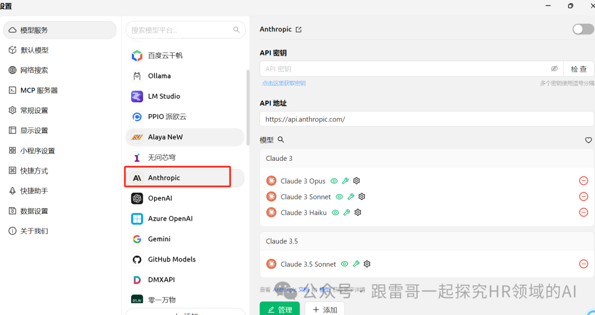Click the 检查 API key button

click(578, 69)
